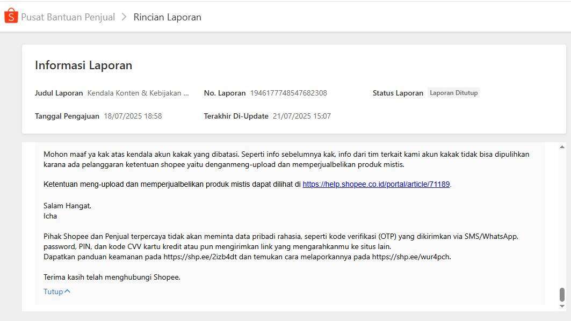571x321 pixels.
Task: Click the shp.ee/wur4pch reporting URL
Action: (411, 257)
